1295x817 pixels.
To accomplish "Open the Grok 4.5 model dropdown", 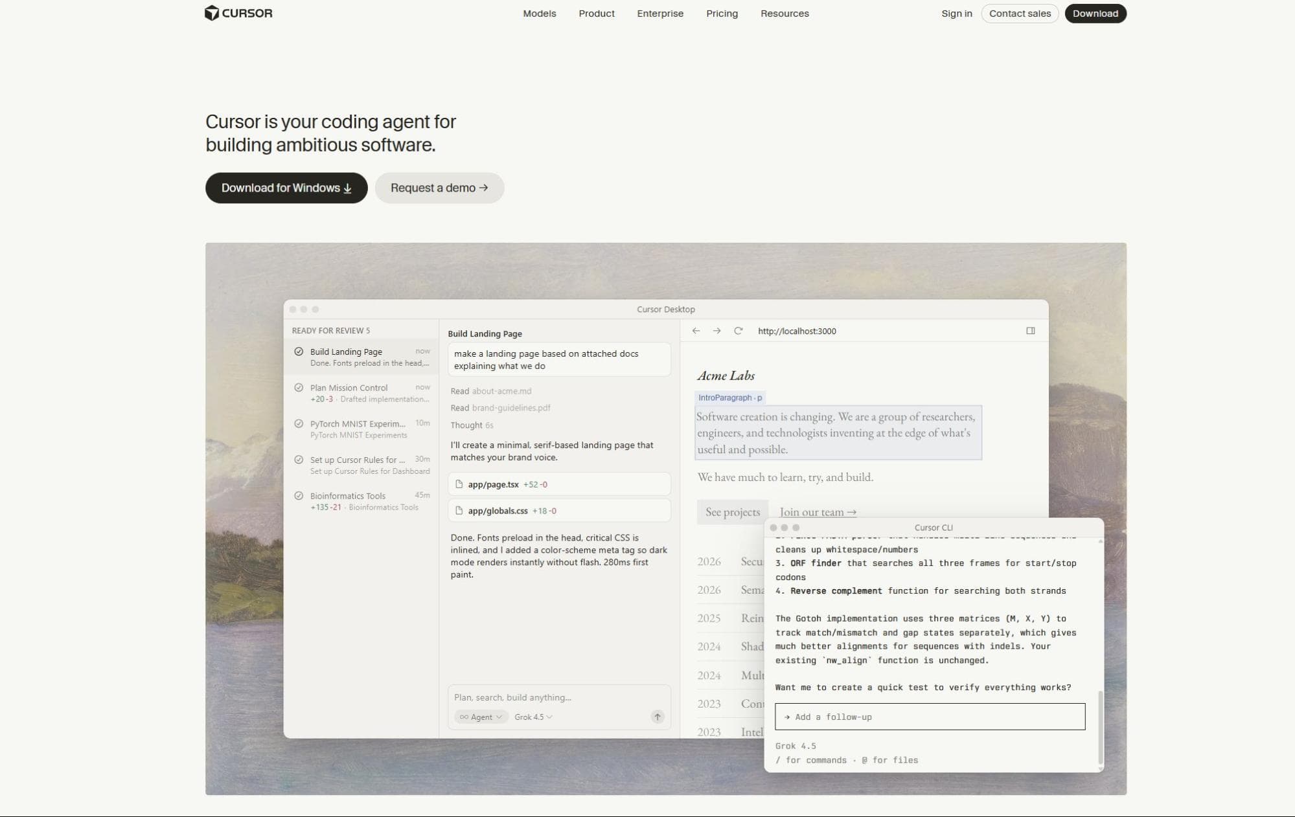I will pos(533,717).
